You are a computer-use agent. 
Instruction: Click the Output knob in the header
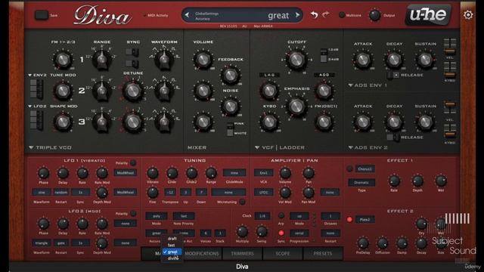(374, 15)
